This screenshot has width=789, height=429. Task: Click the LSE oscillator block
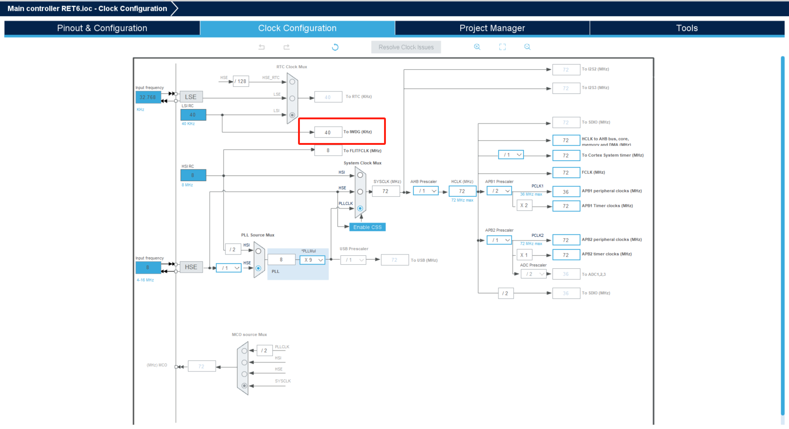point(191,97)
